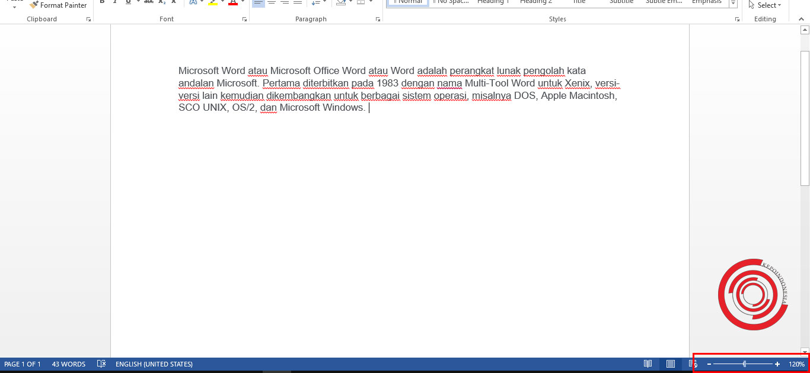Image resolution: width=810 pixels, height=373 pixels.
Task: Switch to Read Mode view
Action: click(648, 364)
